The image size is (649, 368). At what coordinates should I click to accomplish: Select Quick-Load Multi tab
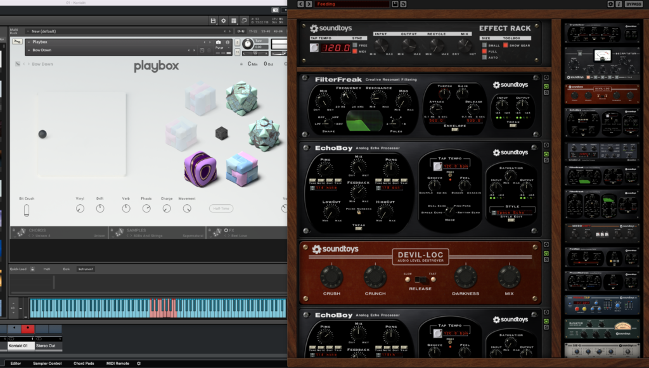[47, 269]
